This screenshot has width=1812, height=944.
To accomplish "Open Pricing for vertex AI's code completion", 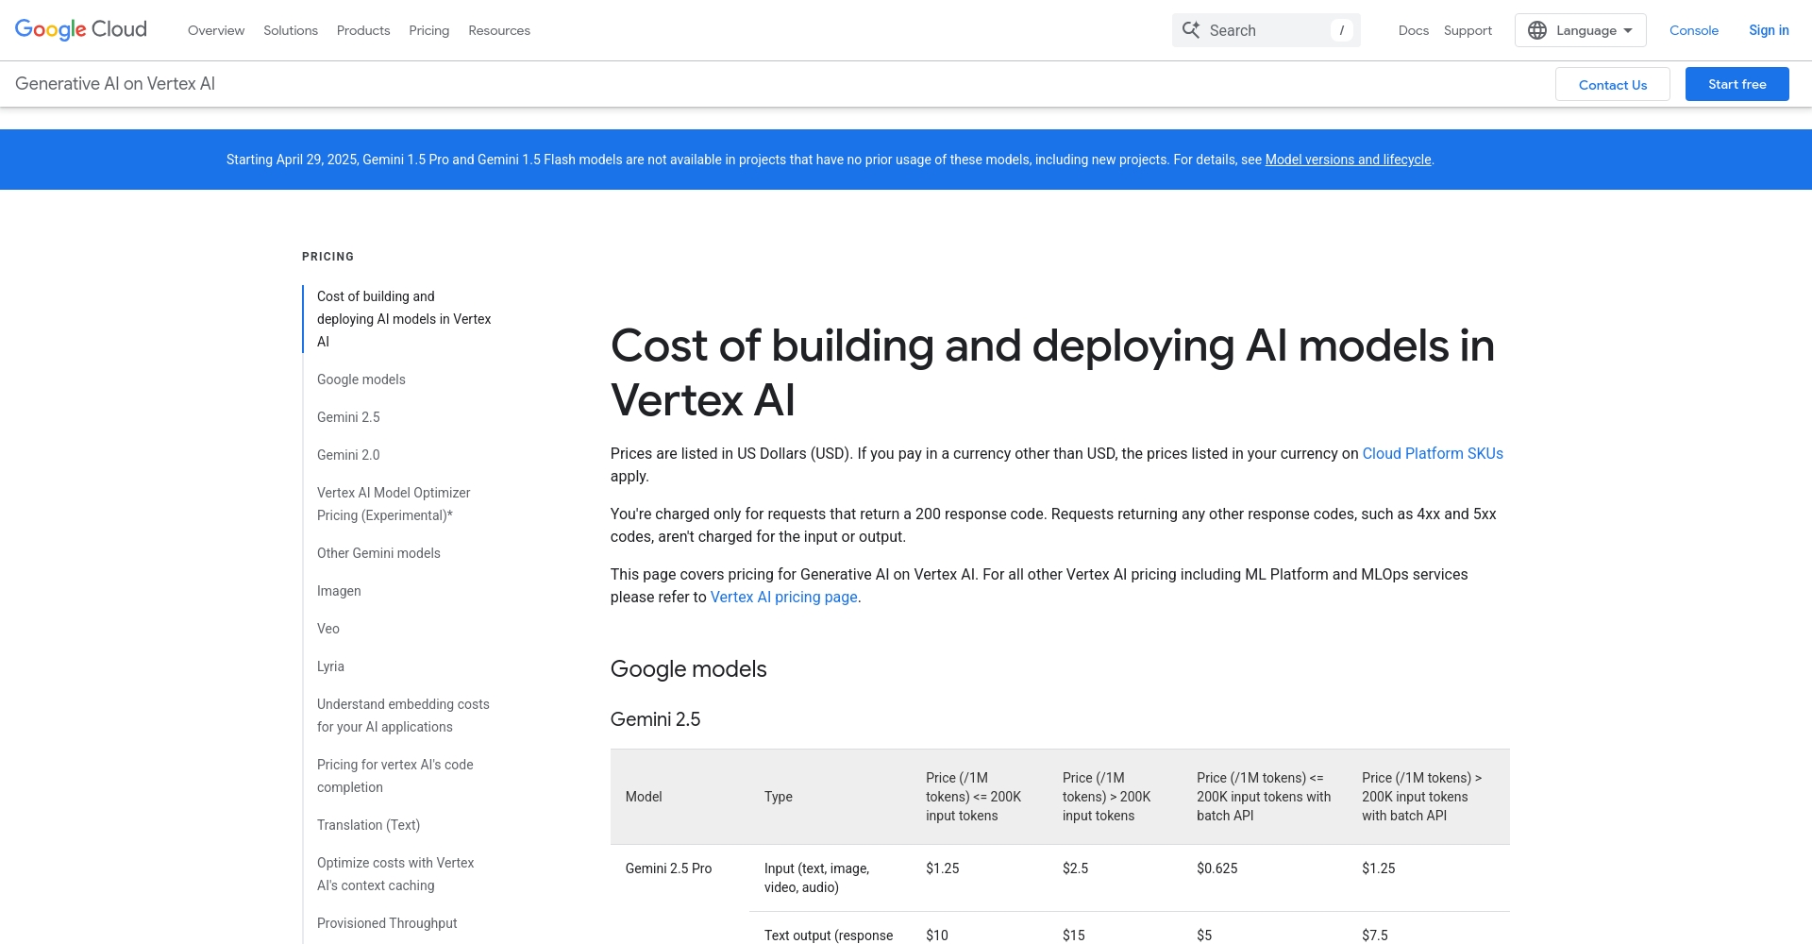I will coord(395,776).
